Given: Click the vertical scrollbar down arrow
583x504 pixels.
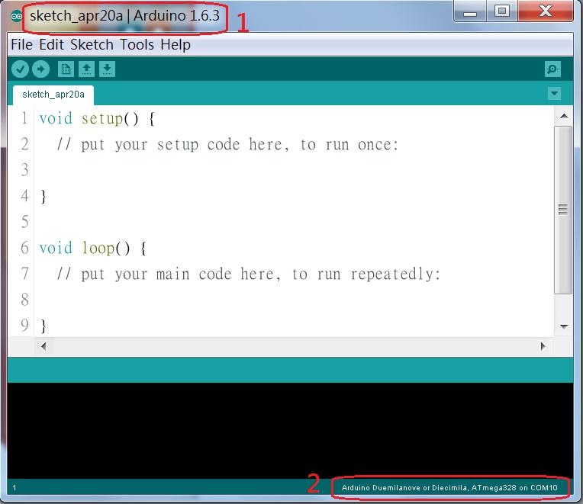Looking at the screenshot, I should (564, 326).
